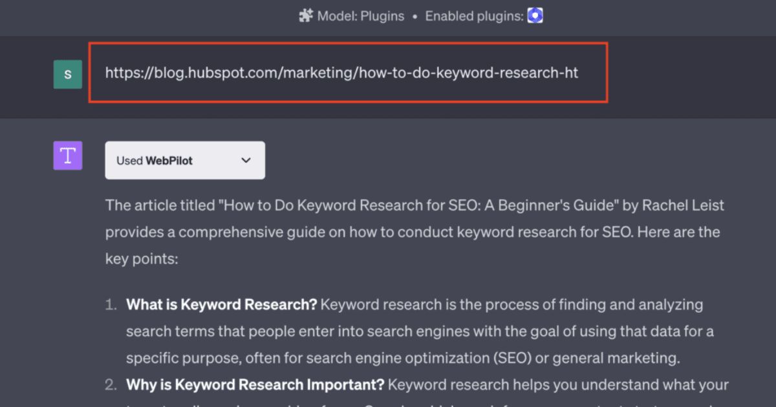This screenshot has height=407, width=776.
Task: Click "Why is Keyword Research Important?" heading
Action: click(255, 386)
